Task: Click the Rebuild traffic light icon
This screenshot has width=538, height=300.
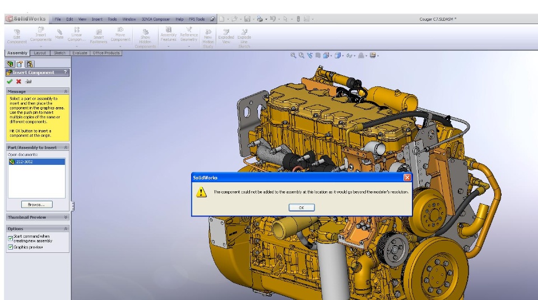Action: 298,19
